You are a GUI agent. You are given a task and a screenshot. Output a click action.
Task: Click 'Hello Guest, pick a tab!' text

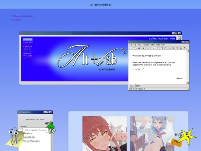coord(35,119)
